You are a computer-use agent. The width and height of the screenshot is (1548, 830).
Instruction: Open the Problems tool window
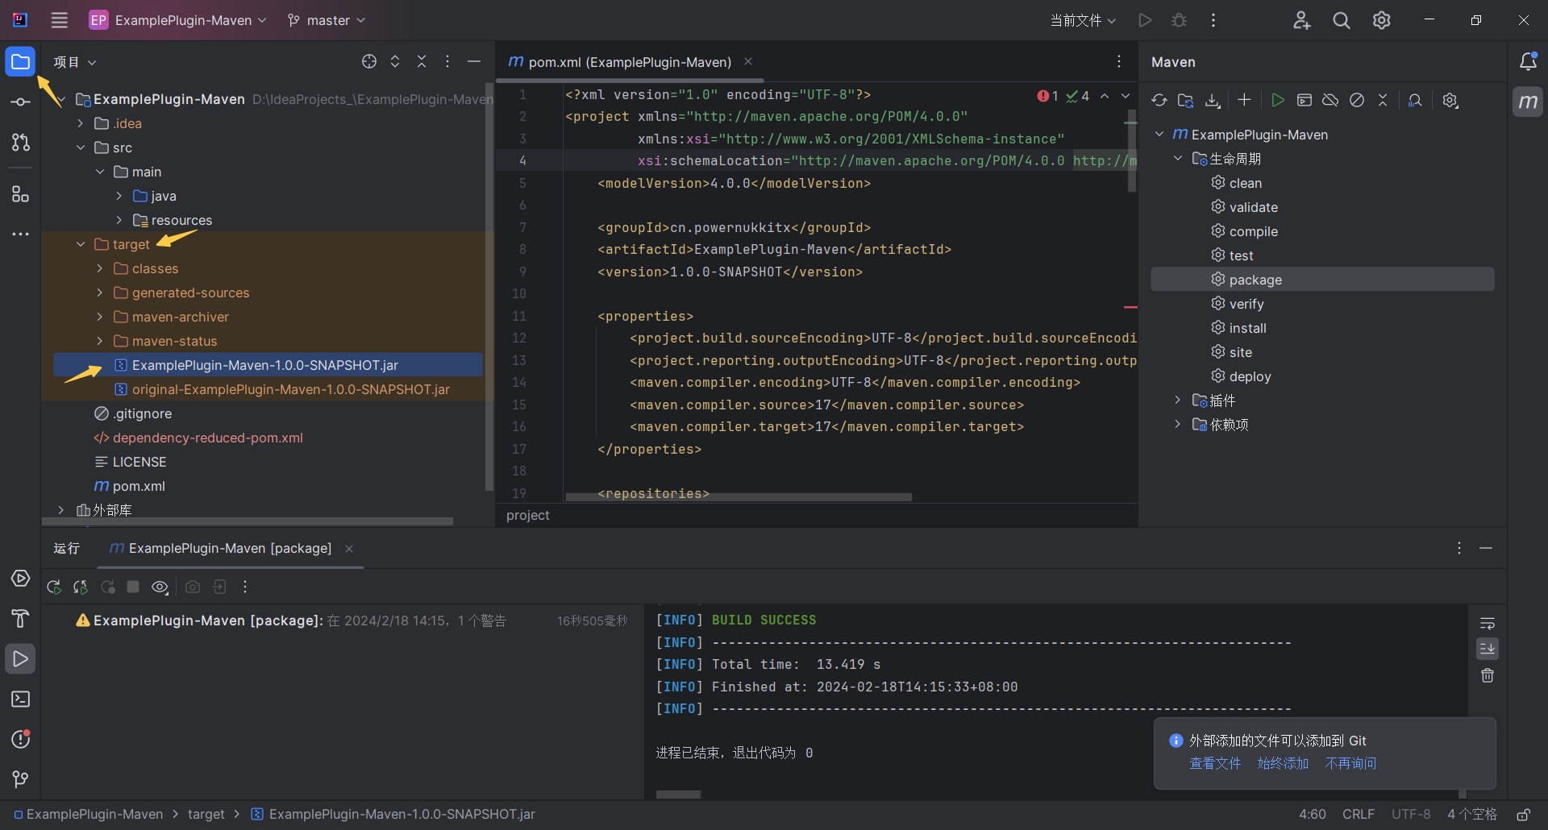click(20, 740)
